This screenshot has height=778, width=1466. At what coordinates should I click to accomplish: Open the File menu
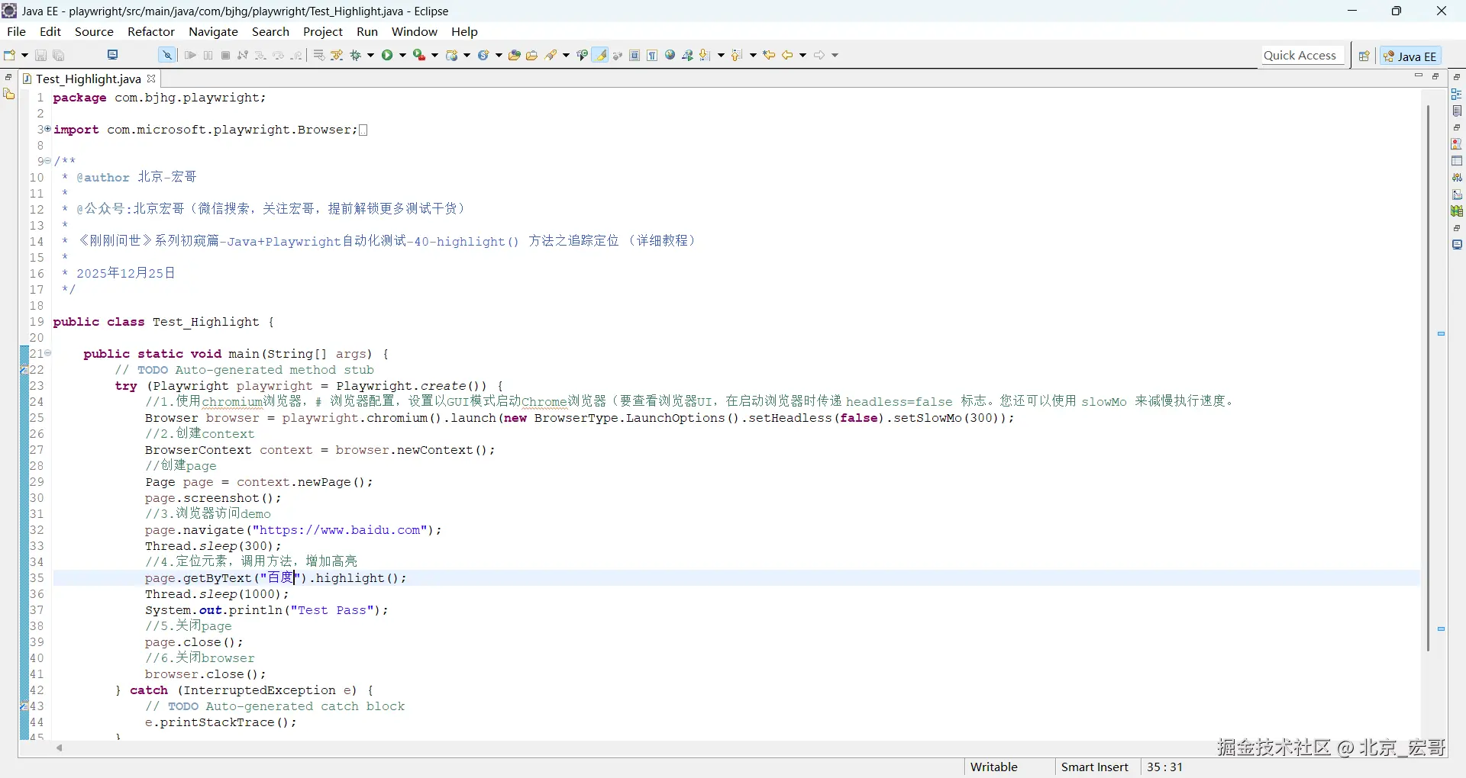pyautogui.click(x=16, y=31)
